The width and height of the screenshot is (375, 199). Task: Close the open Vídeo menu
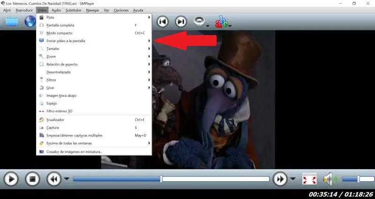click(42, 10)
